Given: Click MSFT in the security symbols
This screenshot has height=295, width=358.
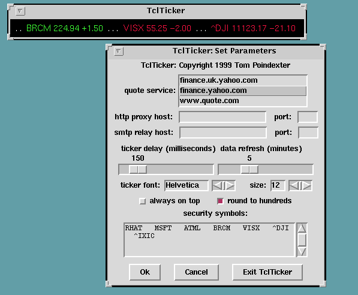Looking at the screenshot, I should pyautogui.click(x=163, y=228).
